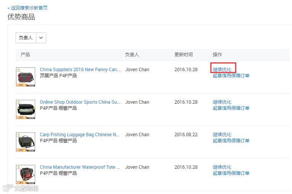Screen dimensions: 292x194
Task: Click 起草信用保障订单 for Carp Fishing product
Action: [x=231, y=140]
